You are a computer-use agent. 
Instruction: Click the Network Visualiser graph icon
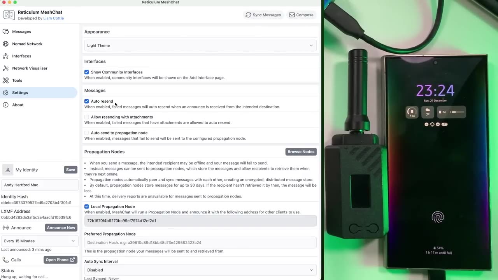coord(5,68)
